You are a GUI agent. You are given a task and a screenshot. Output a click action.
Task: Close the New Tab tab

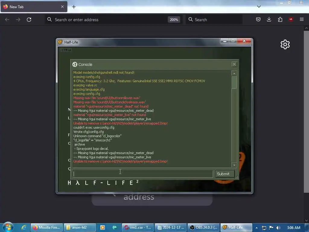tap(62, 7)
